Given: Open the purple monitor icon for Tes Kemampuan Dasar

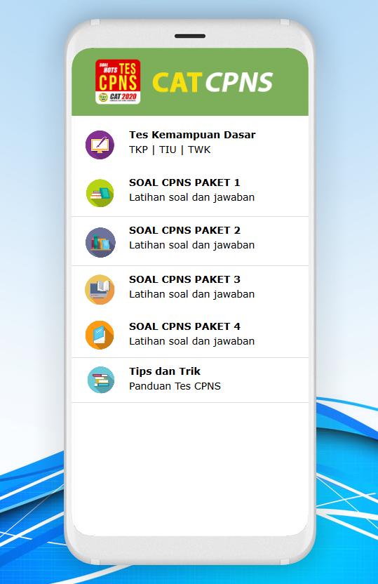Looking at the screenshot, I should tap(100, 145).
